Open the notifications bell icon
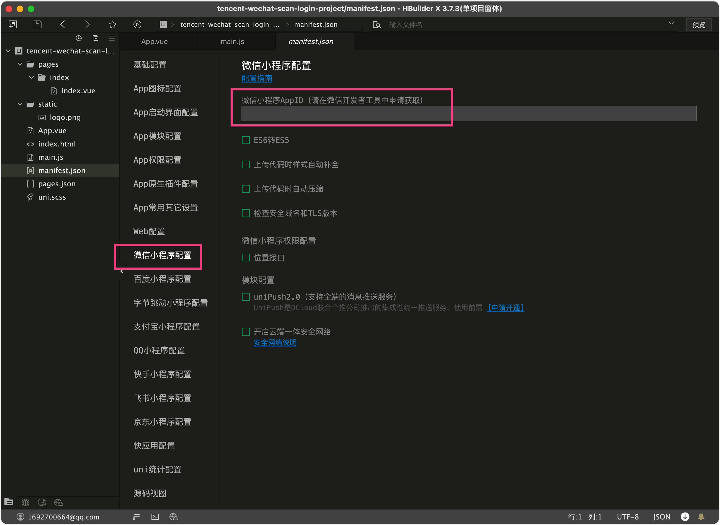 click(x=701, y=517)
